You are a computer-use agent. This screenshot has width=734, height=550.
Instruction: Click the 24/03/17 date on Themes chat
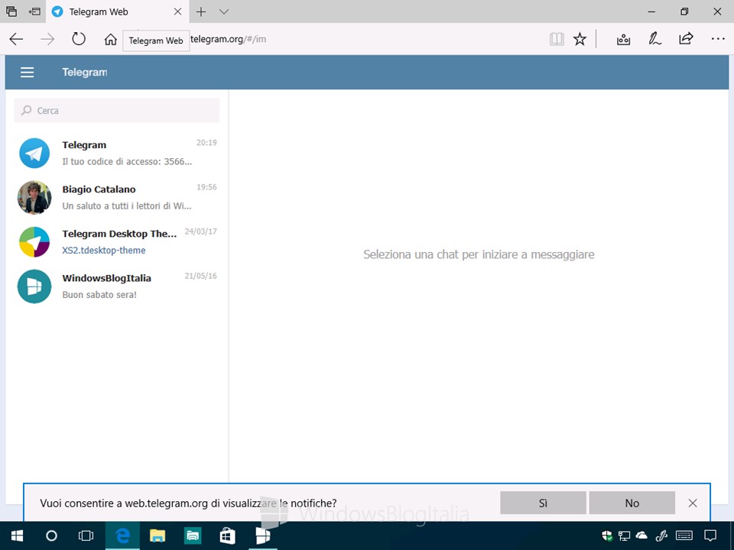click(x=201, y=231)
